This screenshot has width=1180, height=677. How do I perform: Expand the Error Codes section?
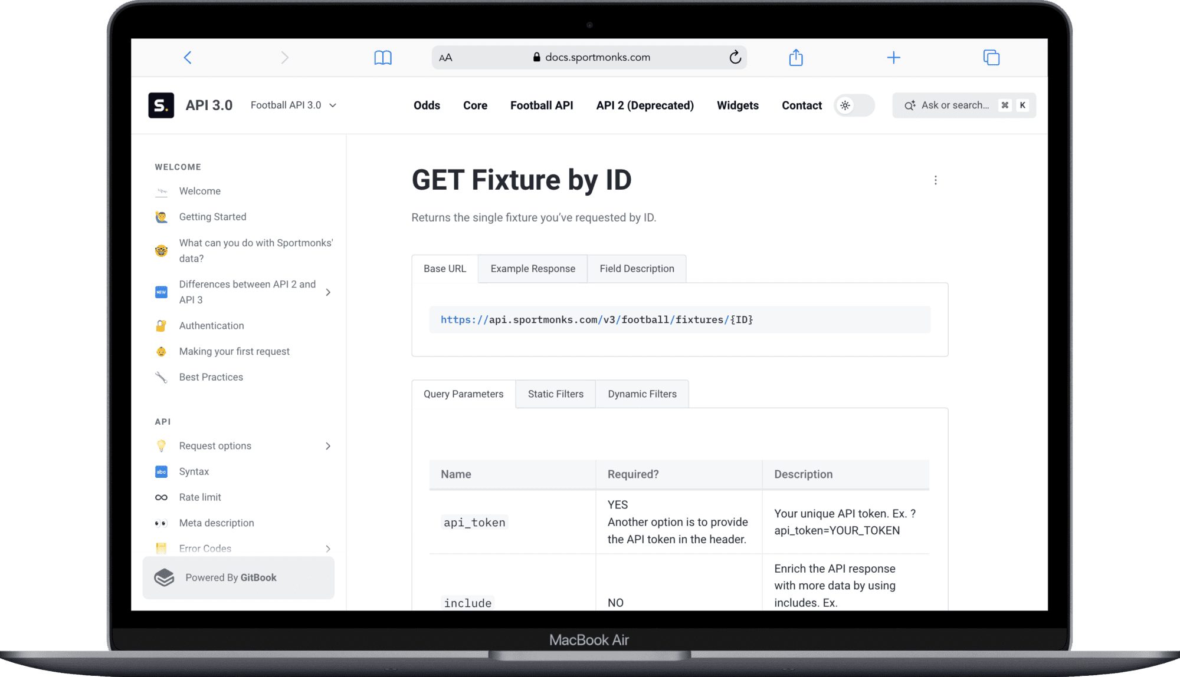pos(329,549)
